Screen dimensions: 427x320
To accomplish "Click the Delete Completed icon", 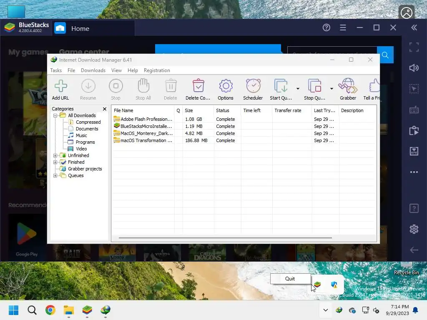I will tap(198, 86).
